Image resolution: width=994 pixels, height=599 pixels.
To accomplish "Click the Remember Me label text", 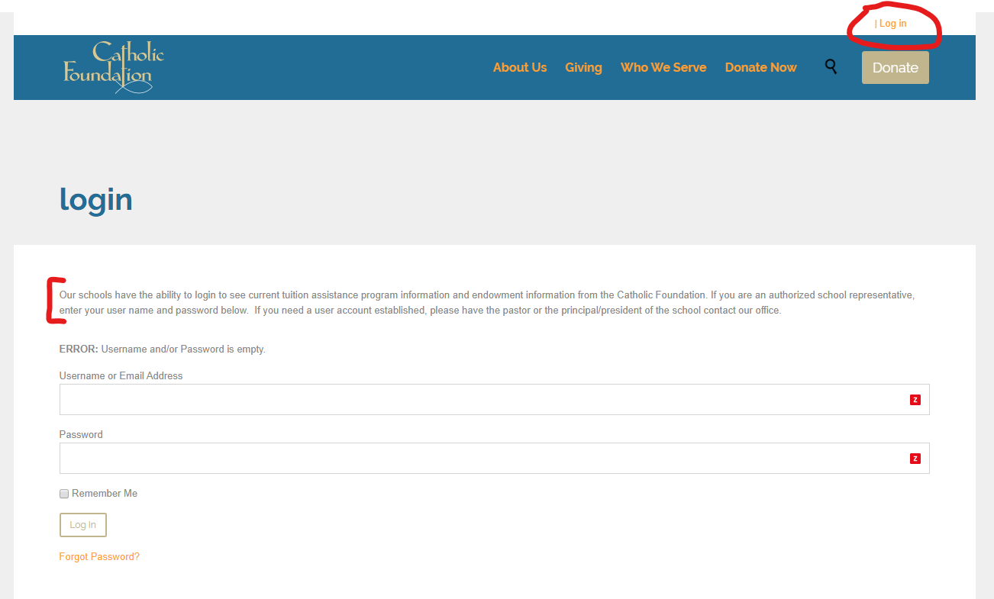I will 105,494.
